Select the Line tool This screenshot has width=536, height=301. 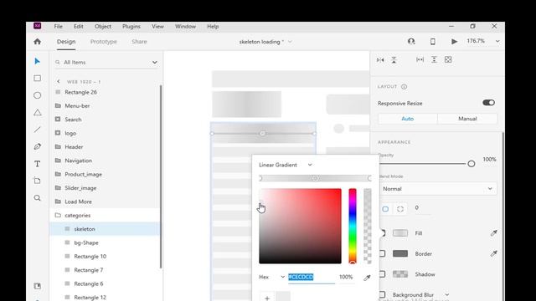click(x=37, y=130)
